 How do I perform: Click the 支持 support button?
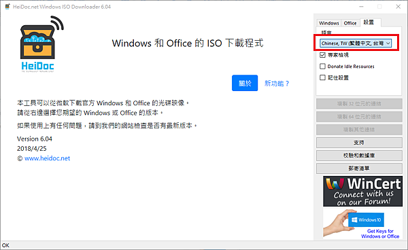[359, 143]
